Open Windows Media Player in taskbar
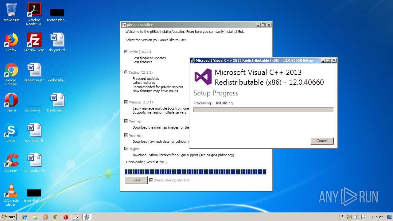393x221 pixels. tap(45, 217)
